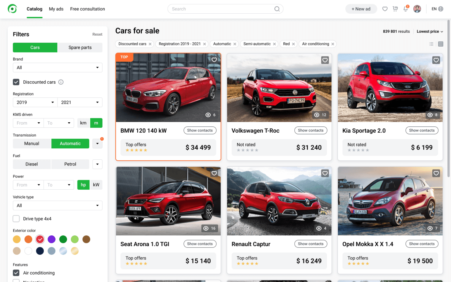Favorite the Seat Arona listing
This screenshot has width=451, height=282.
pos(214,173)
